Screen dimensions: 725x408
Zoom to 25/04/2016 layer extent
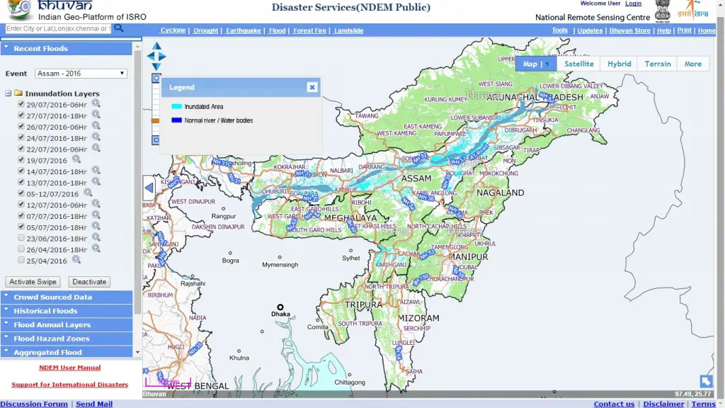coord(76,260)
